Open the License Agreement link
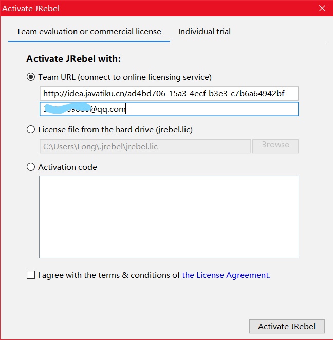Viewport: 333px width, 340px height. (x=226, y=275)
